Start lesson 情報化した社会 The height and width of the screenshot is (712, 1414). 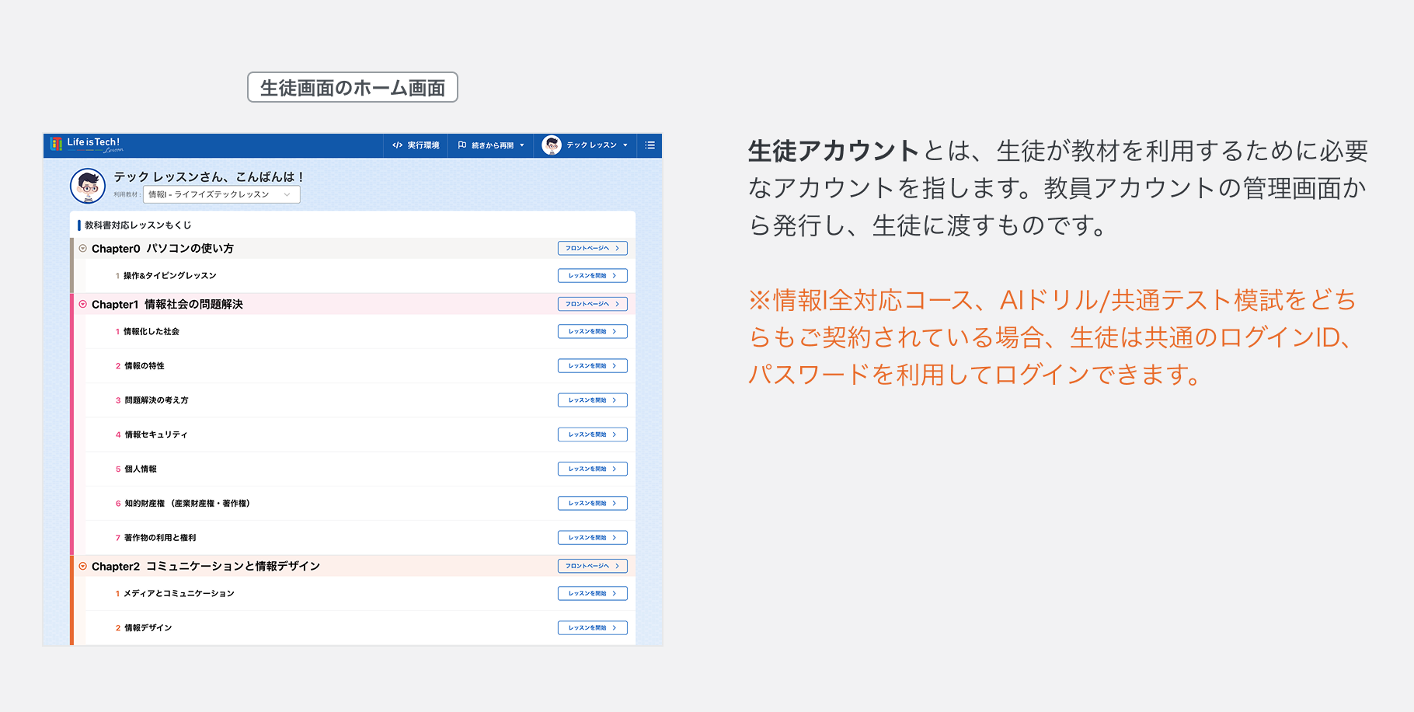[592, 332]
